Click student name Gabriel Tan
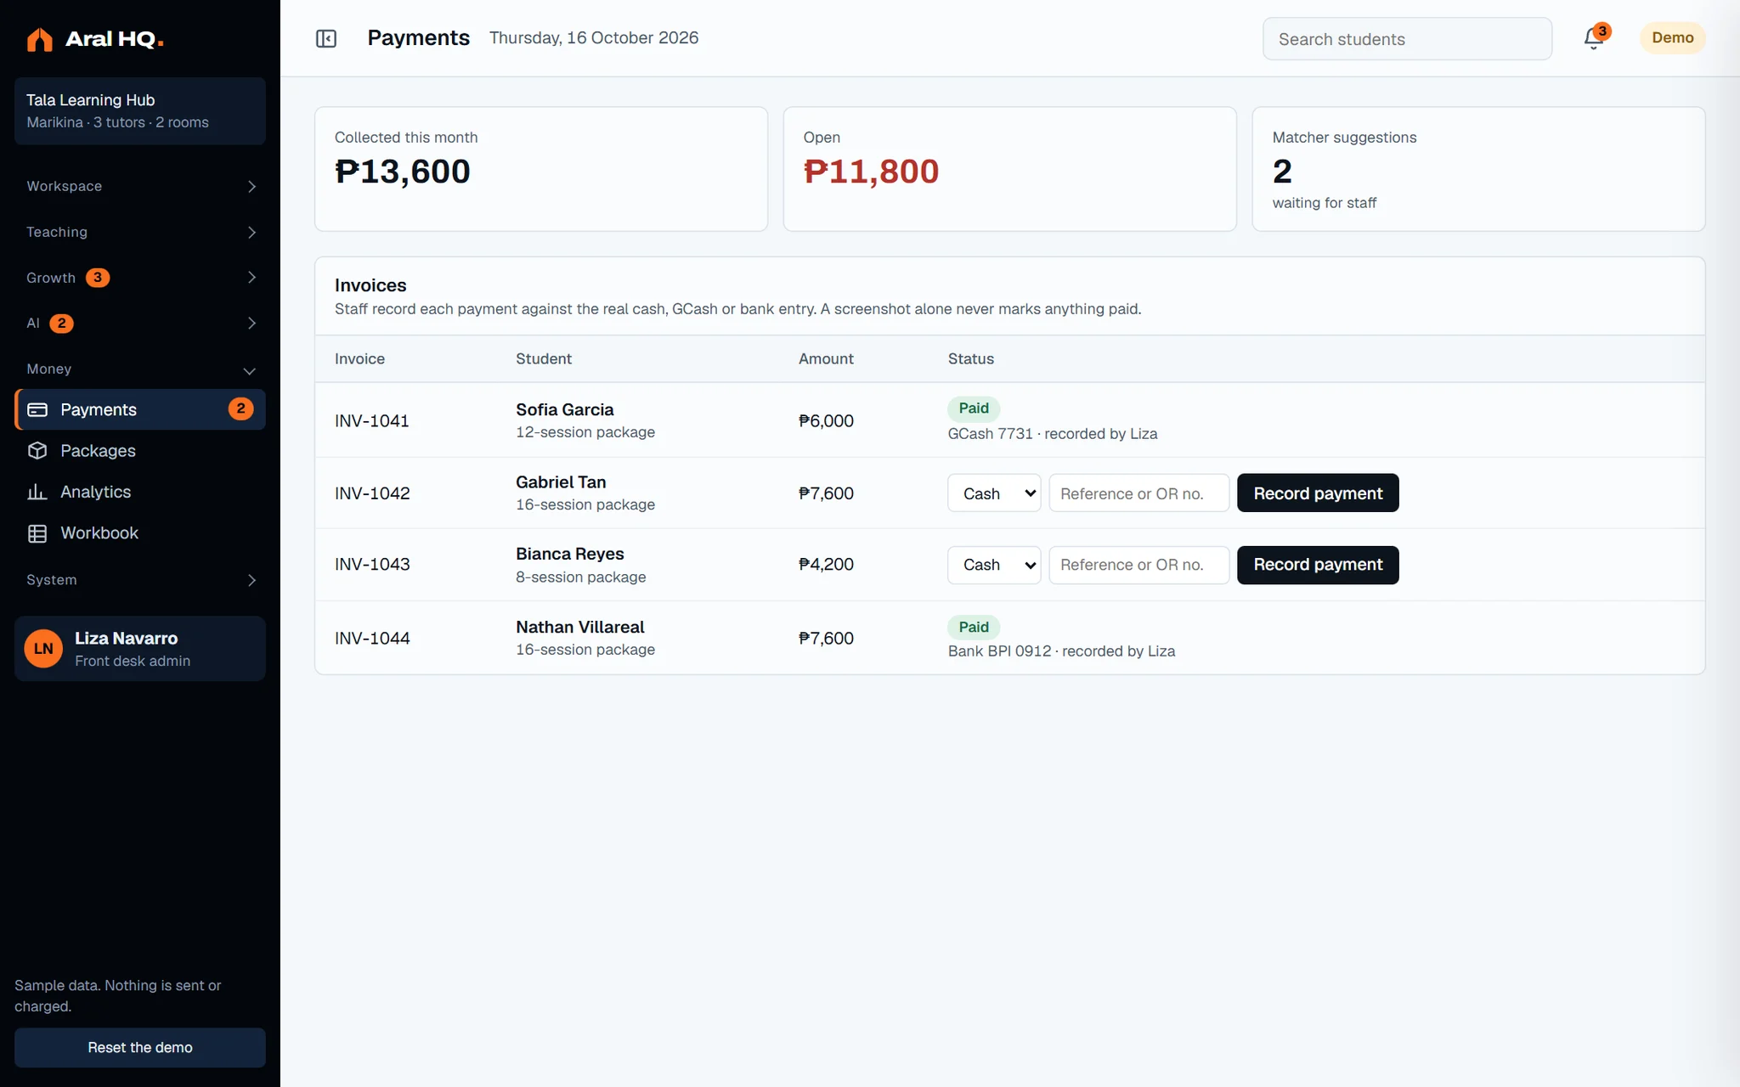Viewport: 1740px width, 1087px height. 561,482
